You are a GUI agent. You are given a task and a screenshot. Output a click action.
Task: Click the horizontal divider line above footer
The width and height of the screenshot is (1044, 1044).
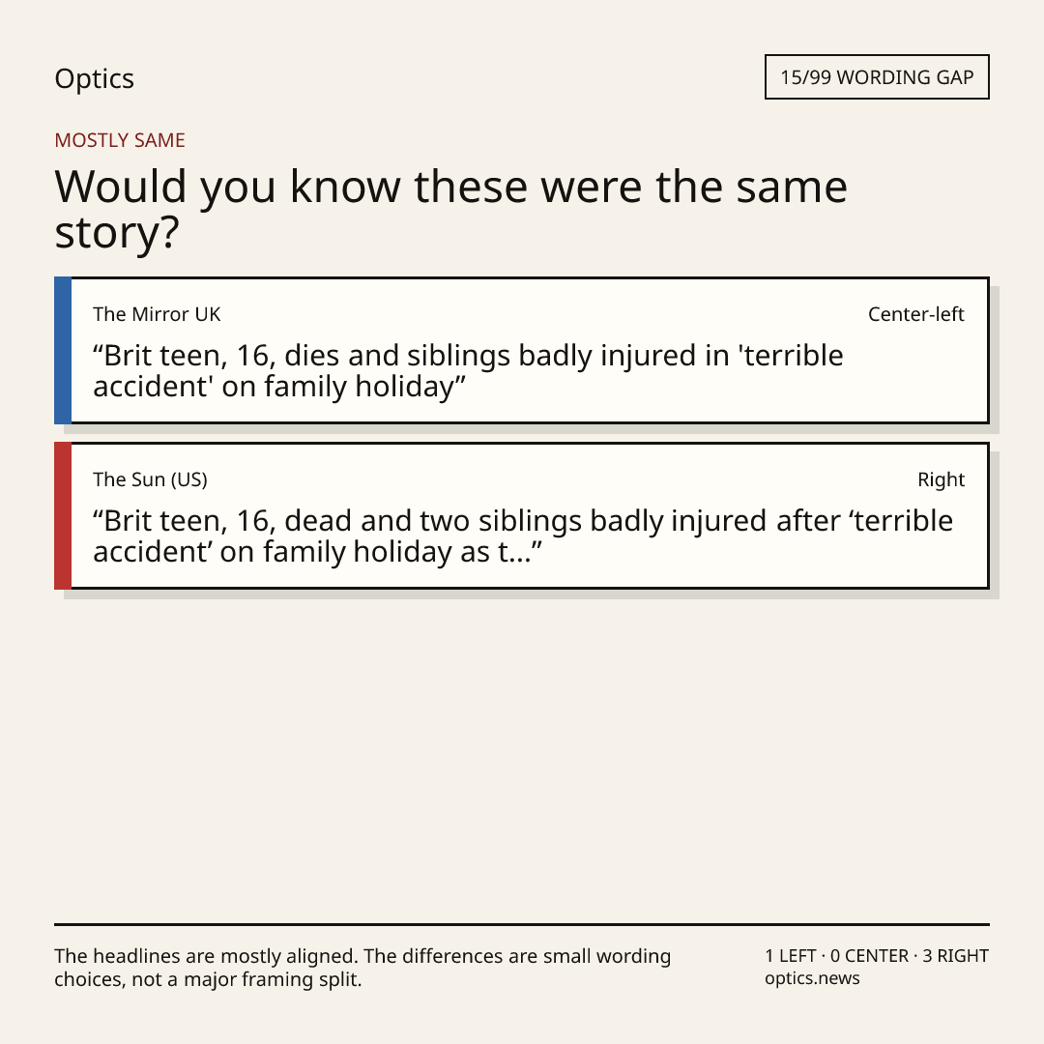click(522, 924)
